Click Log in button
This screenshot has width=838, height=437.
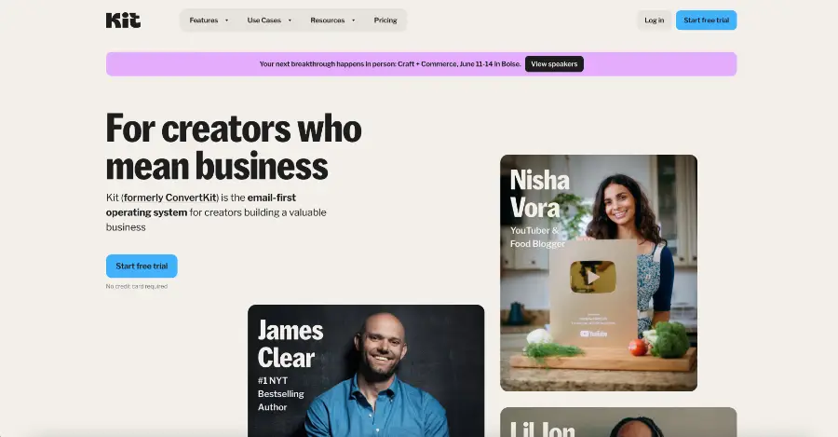pyautogui.click(x=655, y=20)
